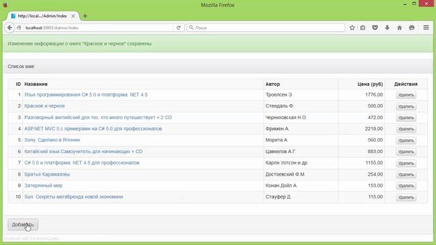436x245 pixels.
Task: Bookmark this page with the star icon
Action: pyautogui.click(x=352, y=28)
